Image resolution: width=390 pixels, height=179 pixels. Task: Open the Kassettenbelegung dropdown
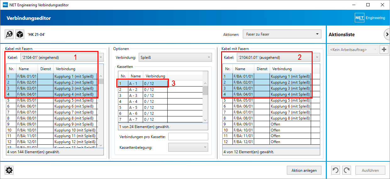click(188, 147)
